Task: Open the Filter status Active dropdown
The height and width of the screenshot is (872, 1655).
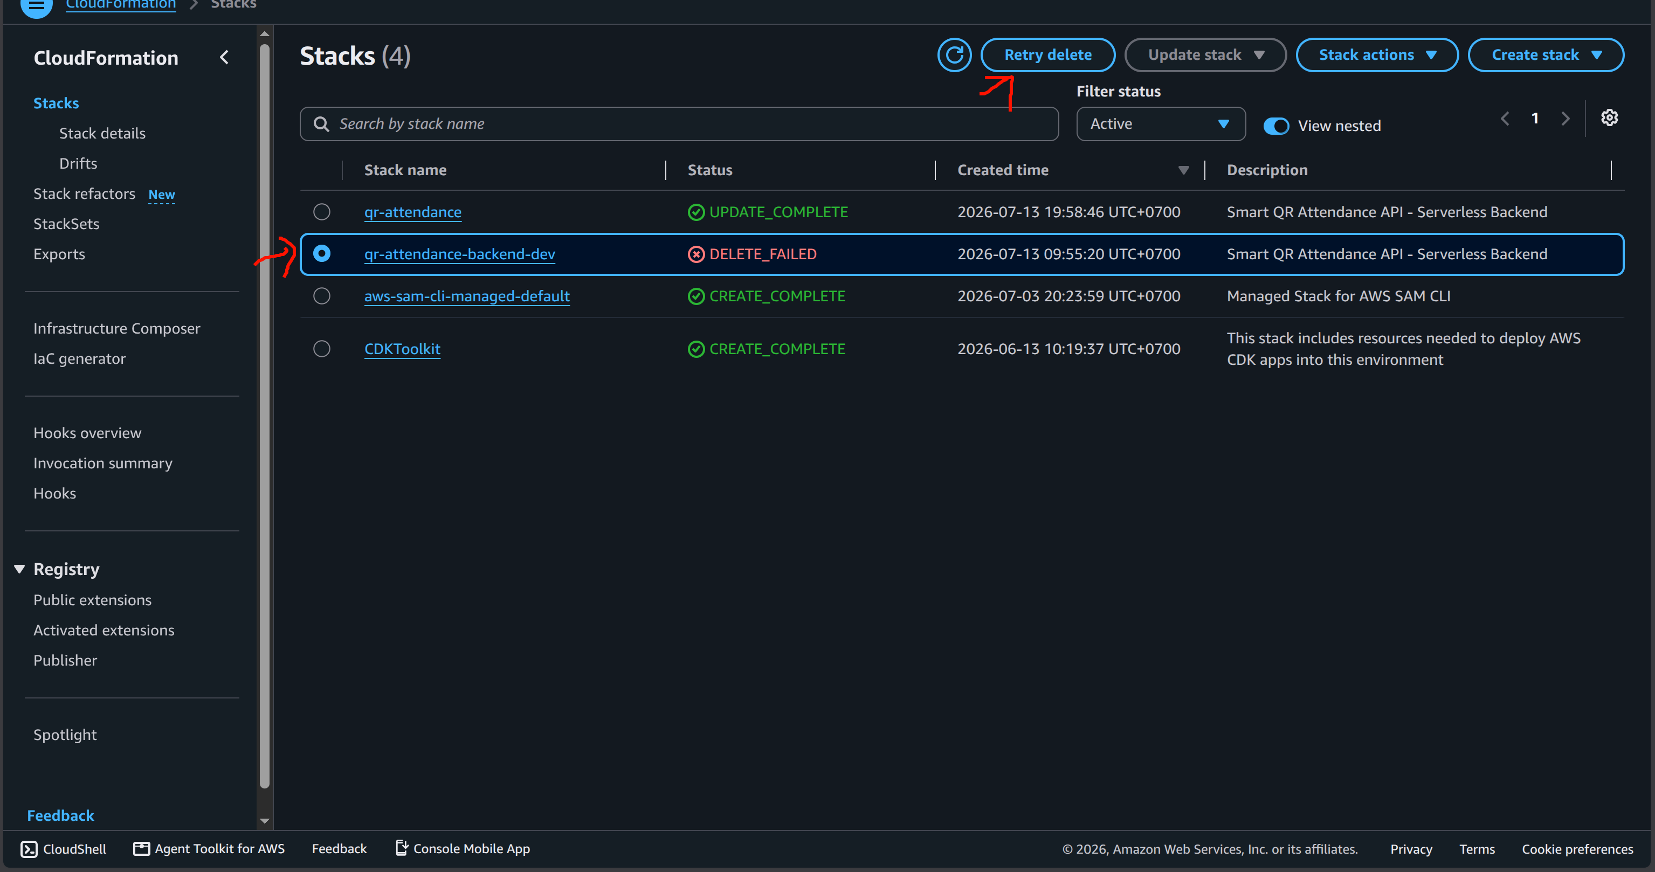Action: (x=1161, y=124)
